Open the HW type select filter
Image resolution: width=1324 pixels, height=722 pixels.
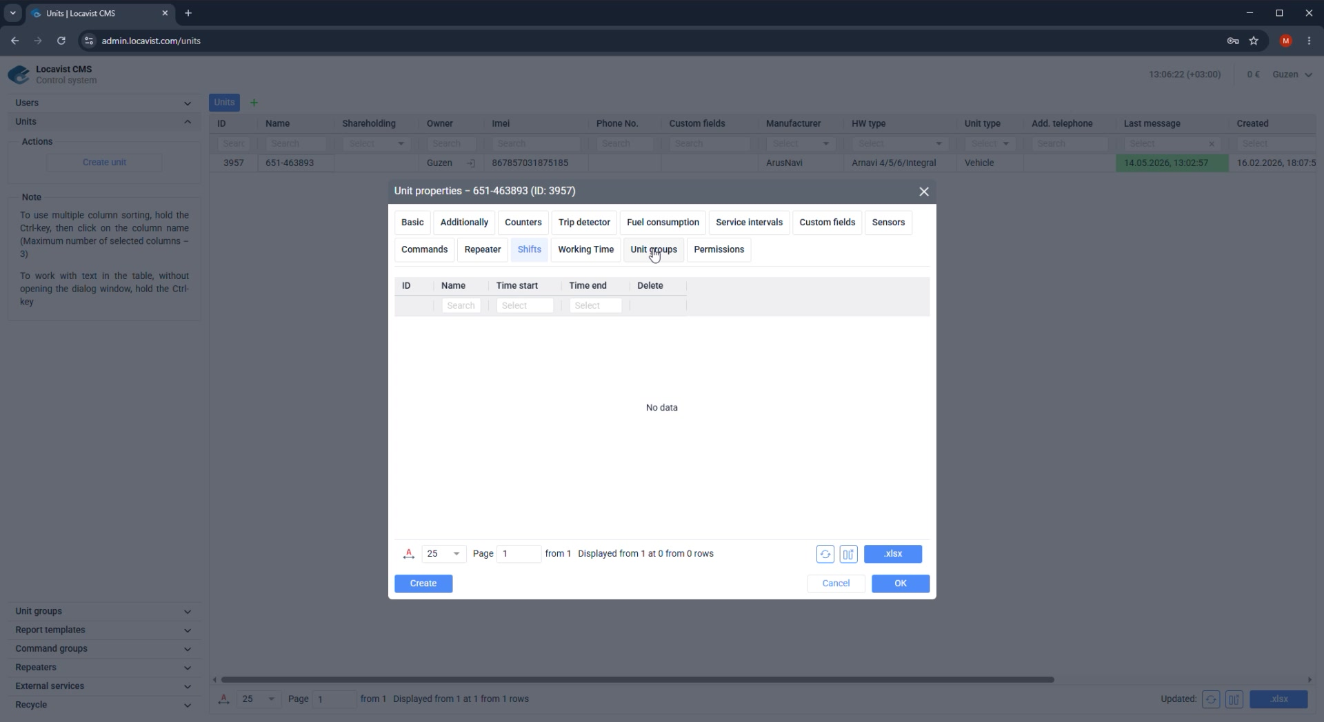[x=900, y=144]
